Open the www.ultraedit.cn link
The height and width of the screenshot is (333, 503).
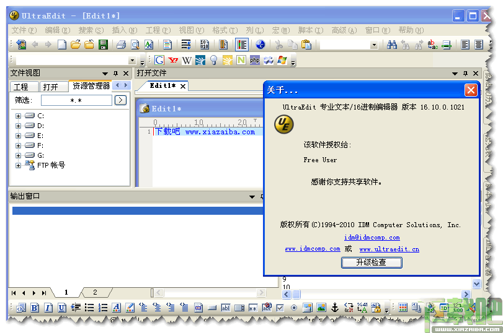[x=389, y=249]
